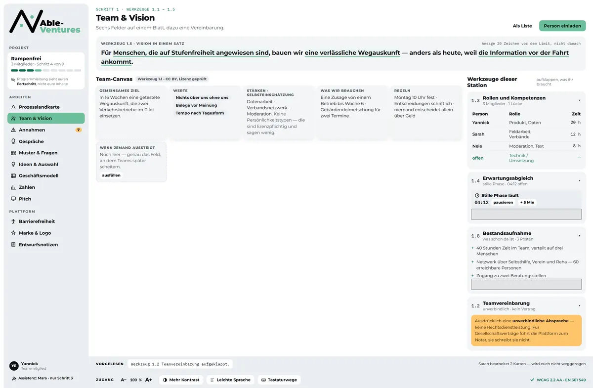Open the Annahmen section

46,130
